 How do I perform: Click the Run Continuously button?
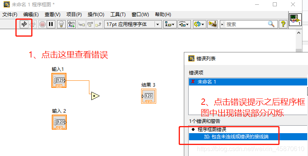33,24
